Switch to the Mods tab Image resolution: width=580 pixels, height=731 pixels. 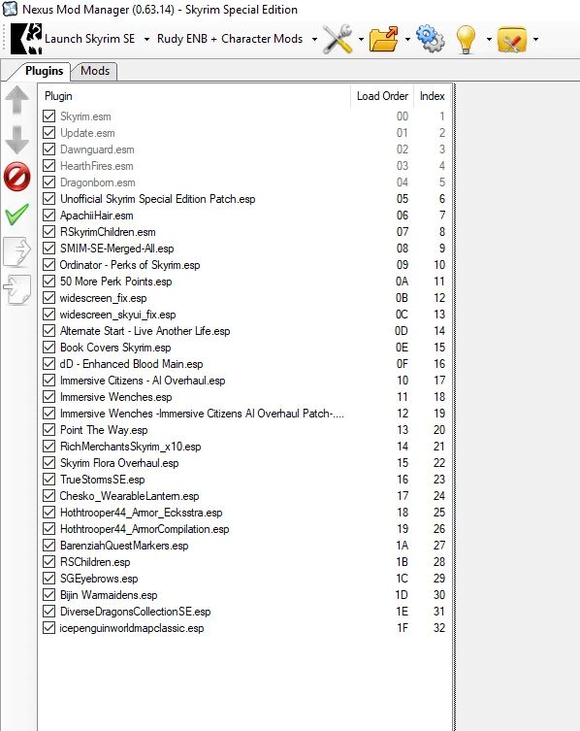95,71
